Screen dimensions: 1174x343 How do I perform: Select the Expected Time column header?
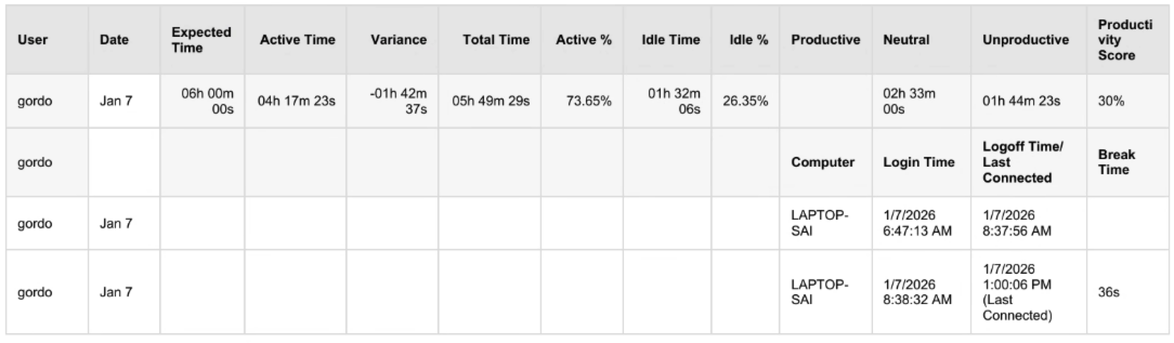coord(201,40)
